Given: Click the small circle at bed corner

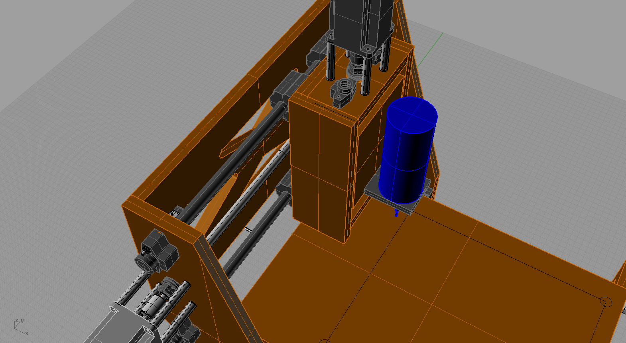Looking at the screenshot, I should 605,302.
